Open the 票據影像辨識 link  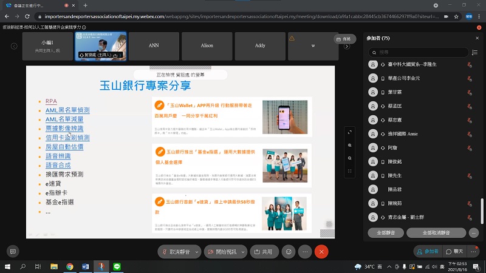(x=64, y=129)
